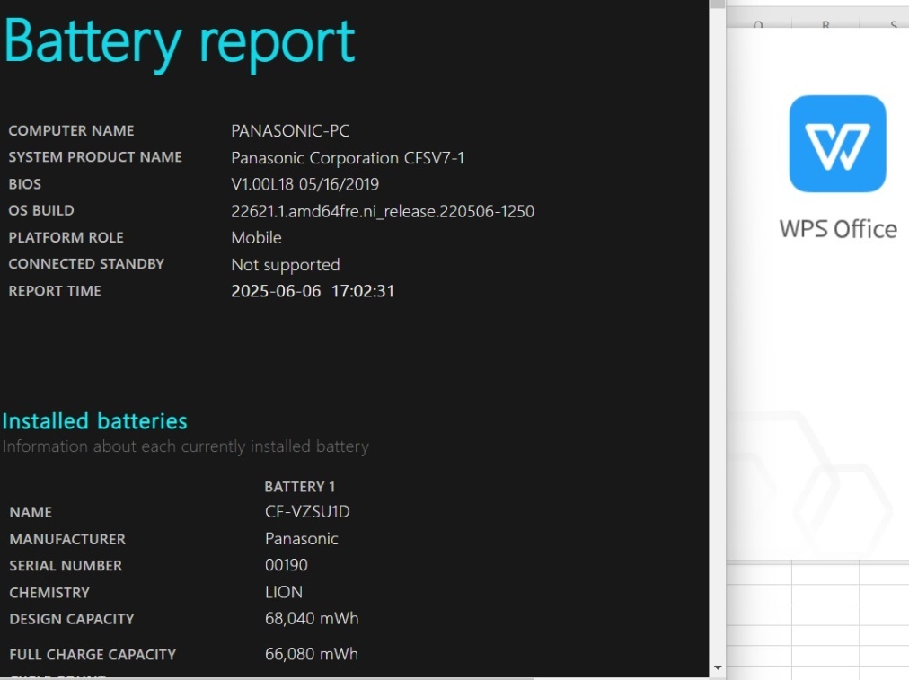Select the Installed batteries section heading
The width and height of the screenshot is (909, 680).
[x=94, y=421]
